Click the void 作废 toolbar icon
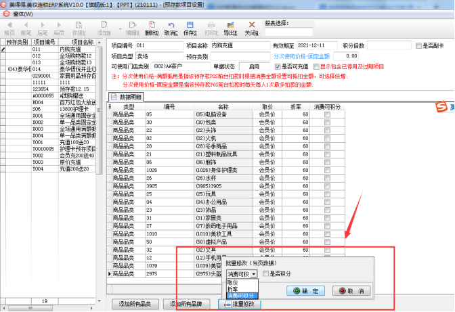 (x=79, y=25)
